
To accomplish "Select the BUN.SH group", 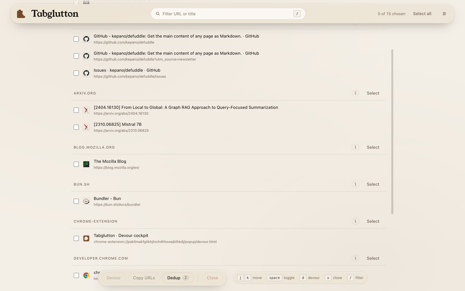I will [373, 184].
